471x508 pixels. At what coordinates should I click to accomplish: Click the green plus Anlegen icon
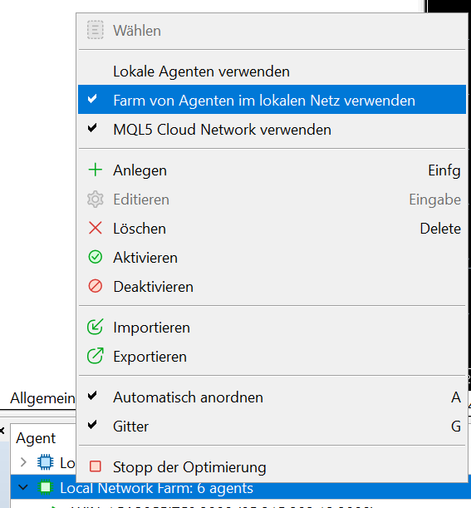(x=96, y=170)
